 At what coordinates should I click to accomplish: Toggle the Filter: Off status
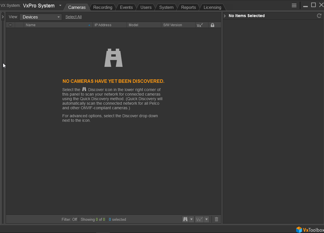click(x=69, y=219)
